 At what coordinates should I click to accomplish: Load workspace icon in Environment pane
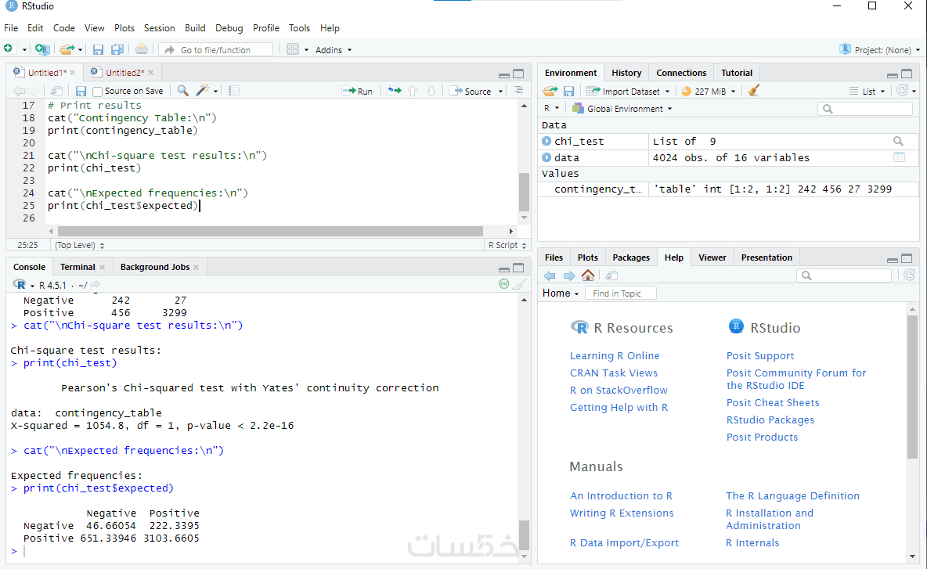550,91
